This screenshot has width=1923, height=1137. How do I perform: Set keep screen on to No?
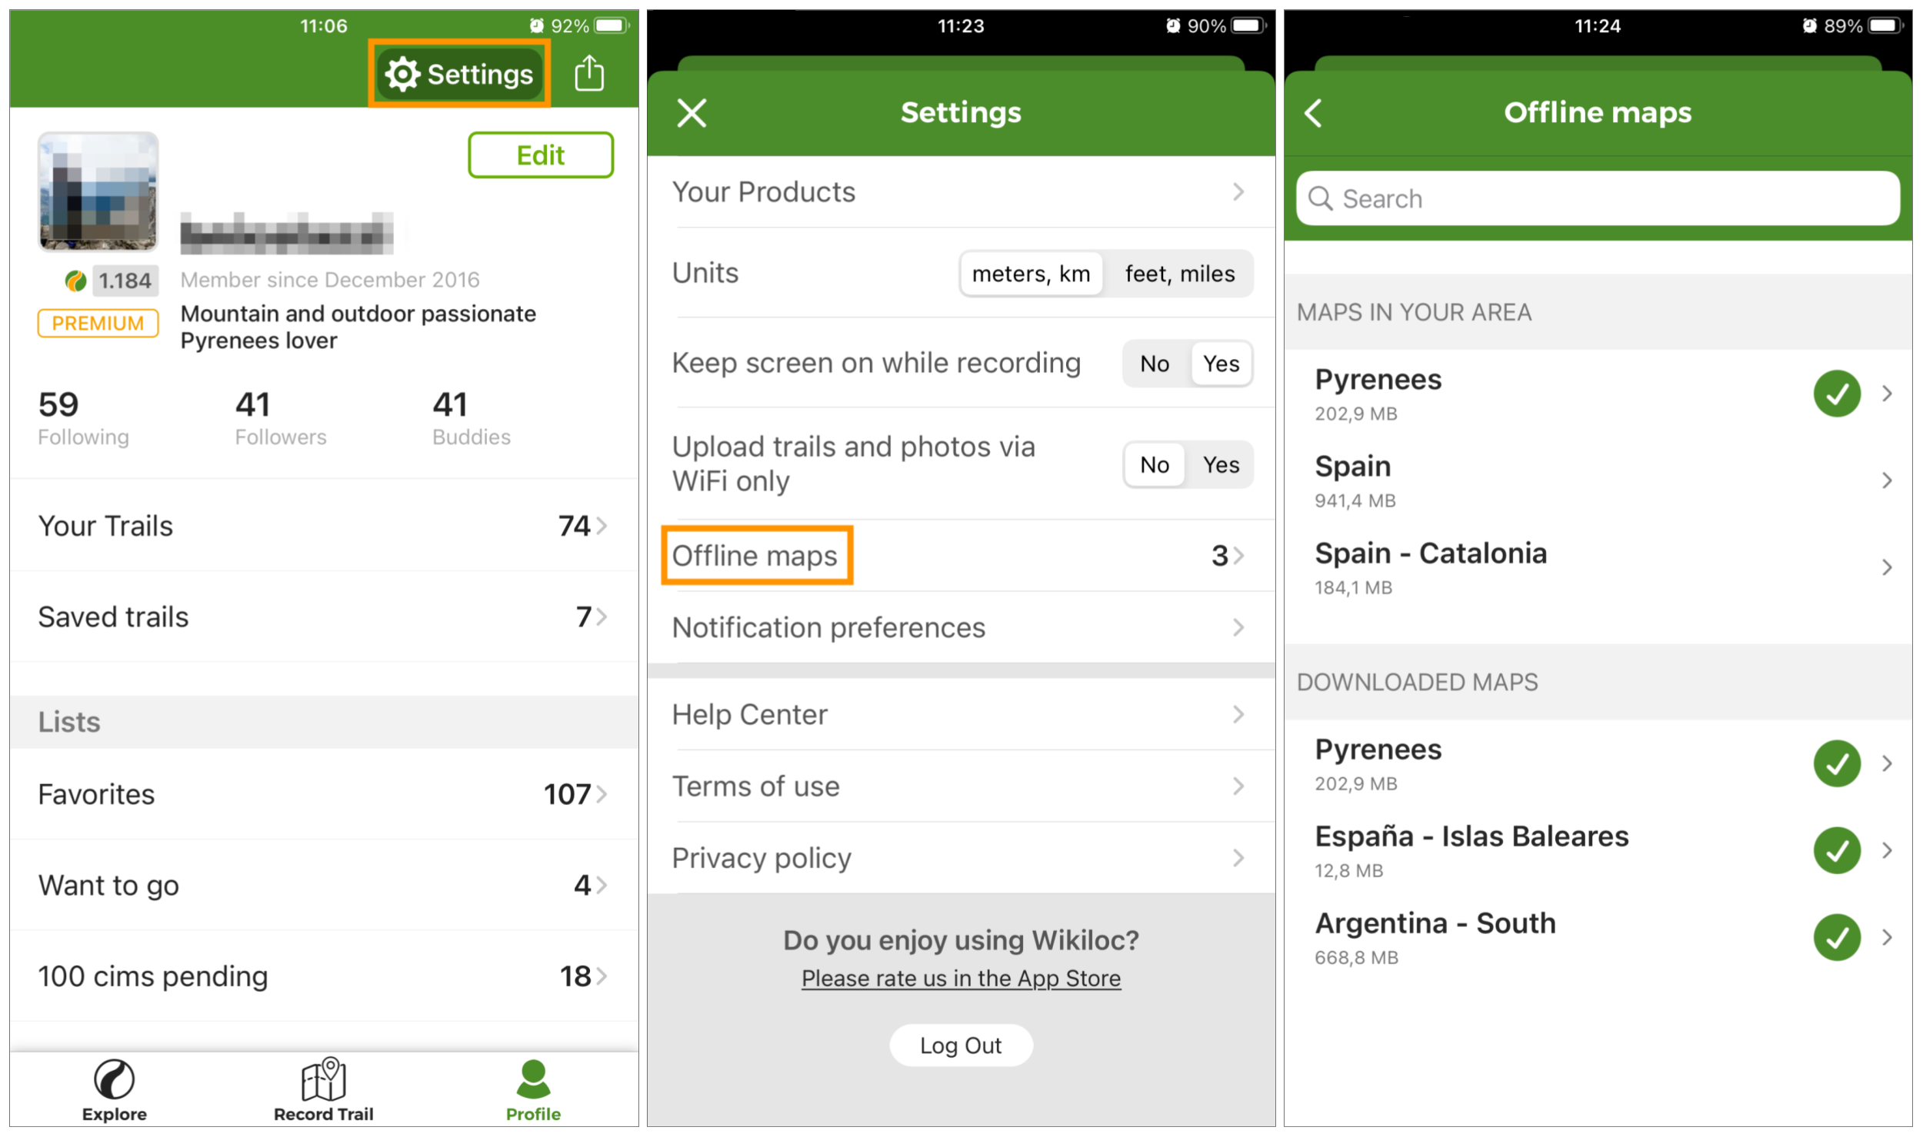point(1154,364)
